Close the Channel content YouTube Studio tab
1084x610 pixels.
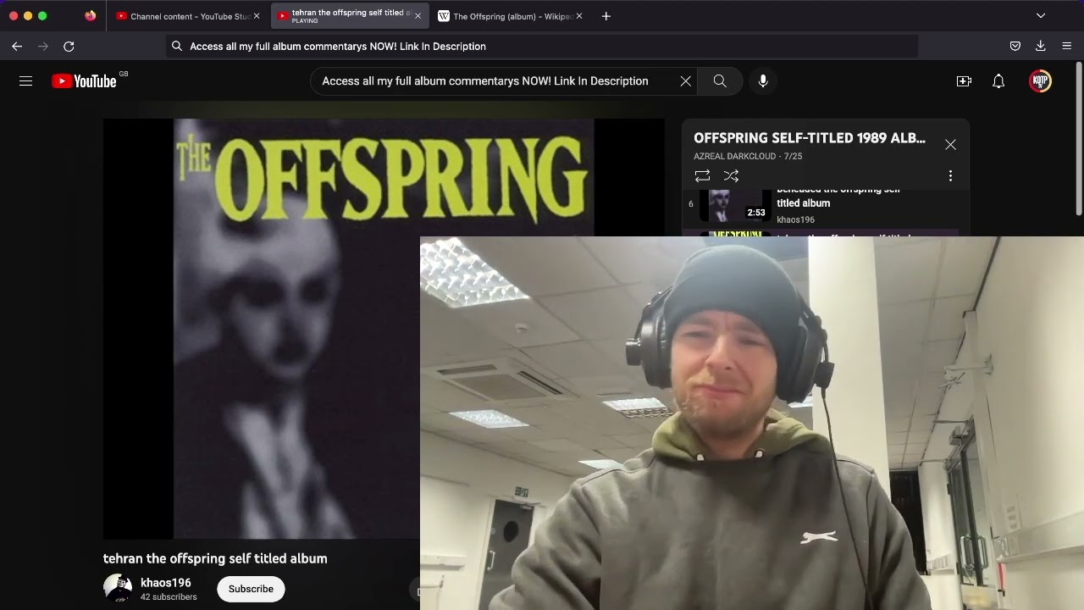257,16
